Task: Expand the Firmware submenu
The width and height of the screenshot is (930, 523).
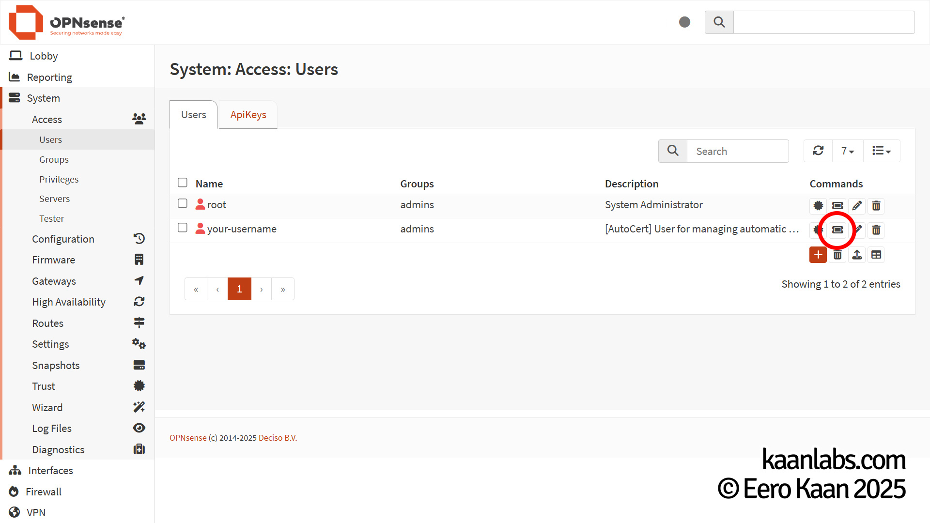Action: coord(53,260)
